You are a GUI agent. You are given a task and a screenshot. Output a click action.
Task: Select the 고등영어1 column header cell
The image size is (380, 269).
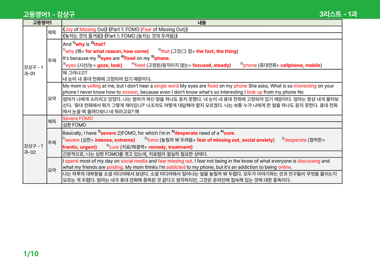42,23
